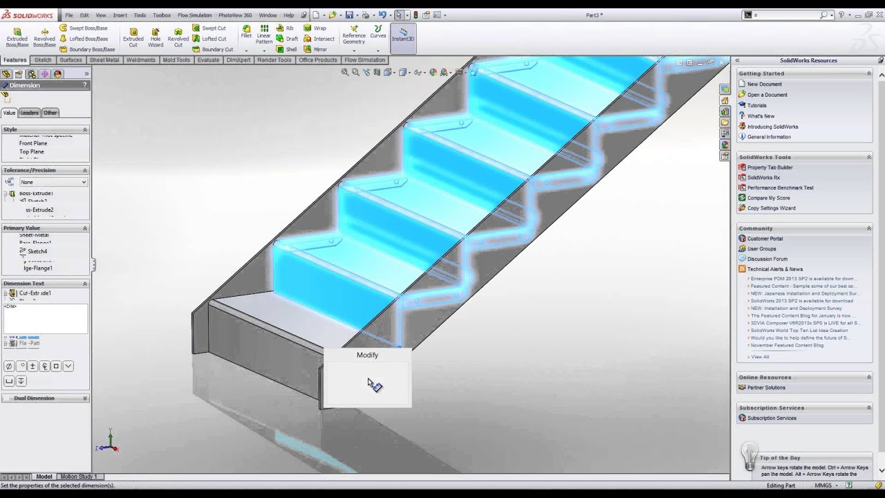Open the Customer Portal link

point(765,239)
